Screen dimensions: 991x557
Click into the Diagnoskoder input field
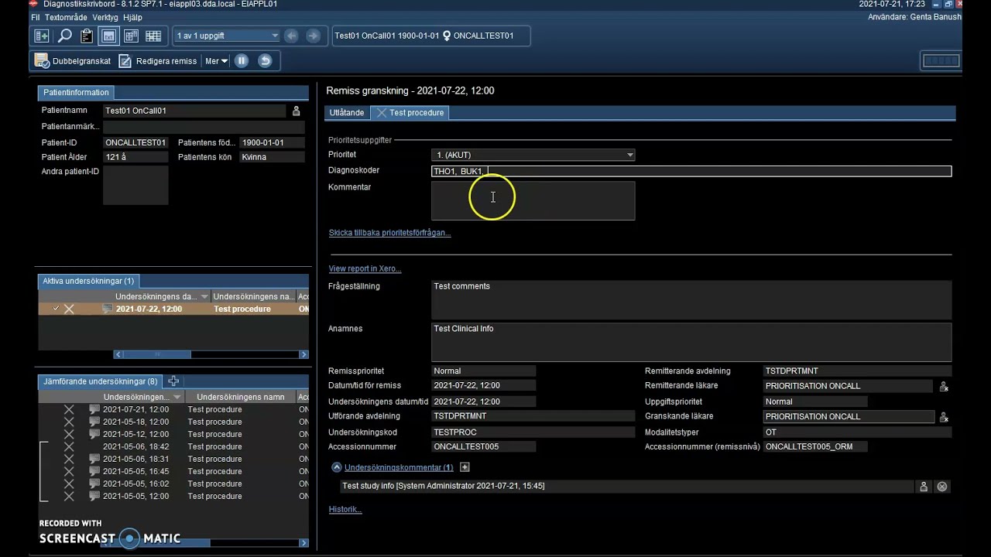pyautogui.click(x=691, y=171)
